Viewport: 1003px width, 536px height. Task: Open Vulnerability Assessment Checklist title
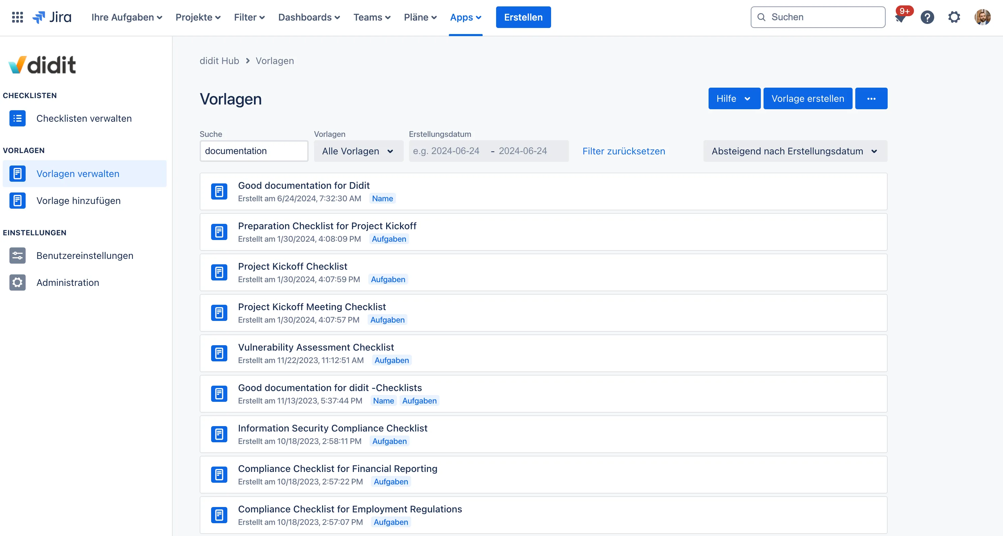(316, 347)
